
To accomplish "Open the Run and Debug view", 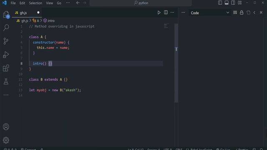I will coord(6,55).
